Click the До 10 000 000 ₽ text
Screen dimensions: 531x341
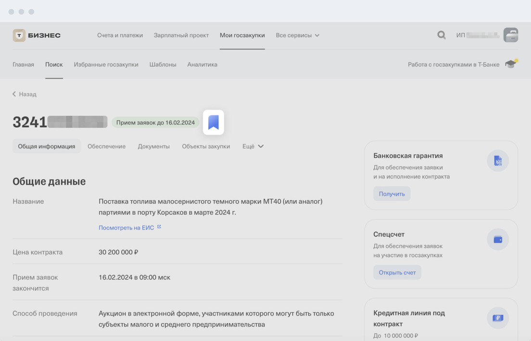coord(395,336)
